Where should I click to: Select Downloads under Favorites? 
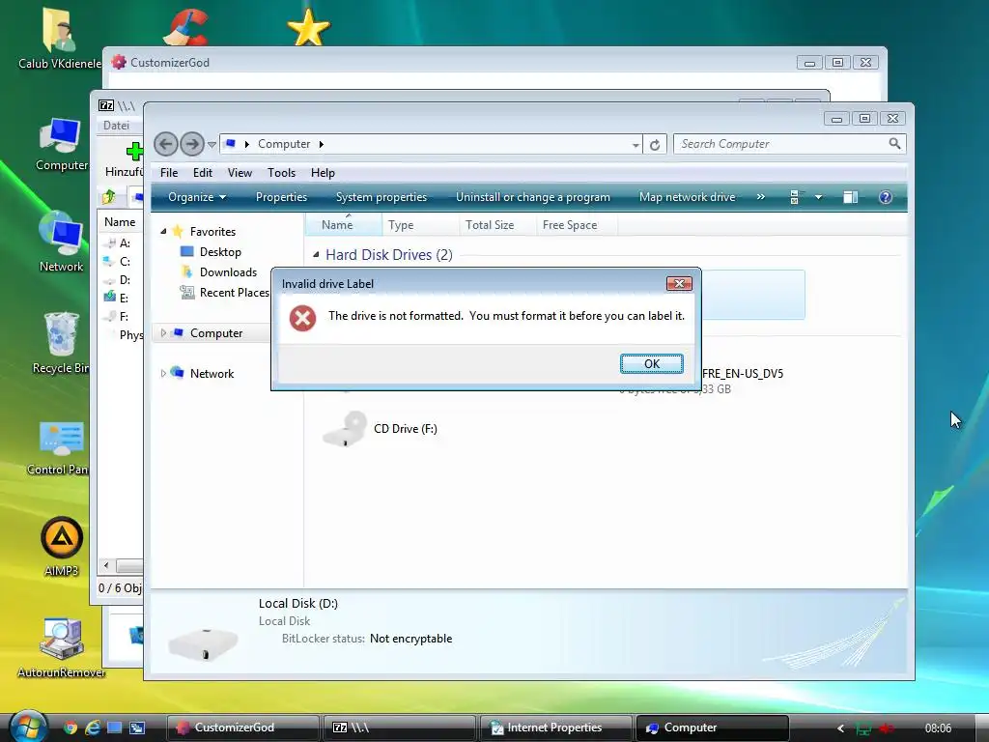click(219, 271)
